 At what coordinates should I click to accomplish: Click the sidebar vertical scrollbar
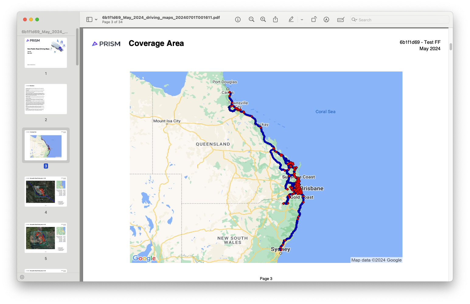(77, 47)
